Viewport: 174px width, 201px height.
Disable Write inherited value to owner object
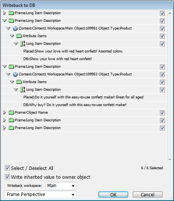(7, 177)
